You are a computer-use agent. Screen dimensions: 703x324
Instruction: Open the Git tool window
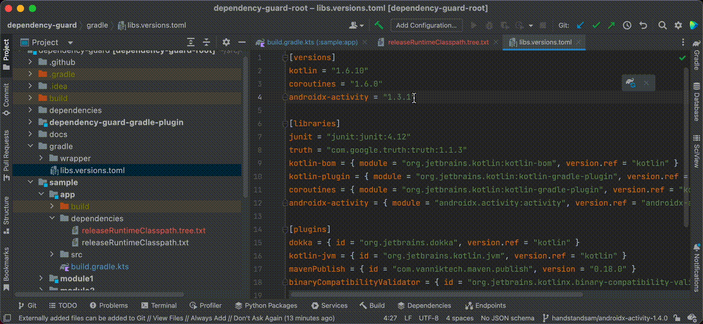click(27, 305)
